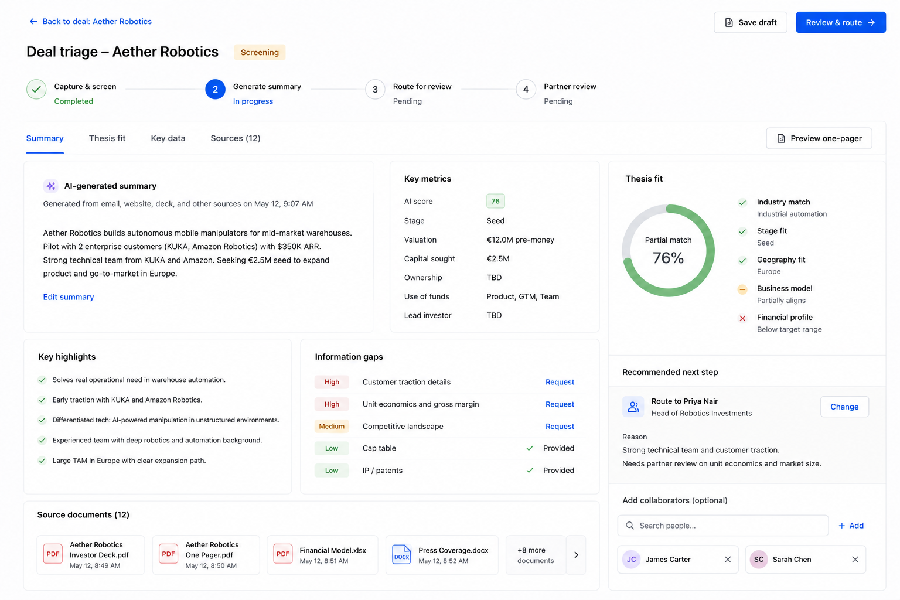Click the Medium priority badge

332,427
